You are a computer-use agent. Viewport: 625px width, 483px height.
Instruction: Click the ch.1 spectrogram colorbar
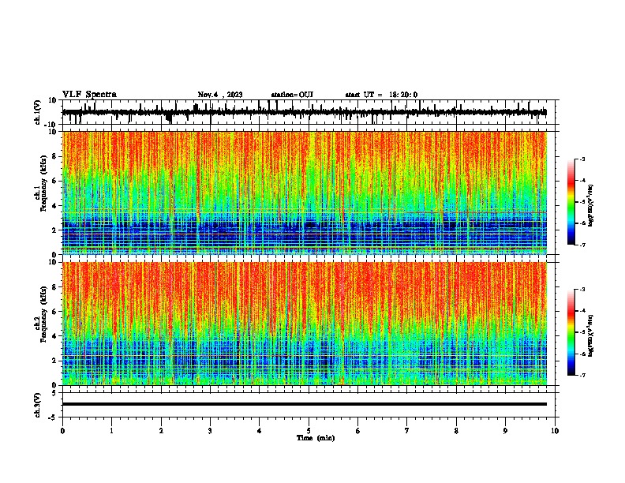coord(571,202)
